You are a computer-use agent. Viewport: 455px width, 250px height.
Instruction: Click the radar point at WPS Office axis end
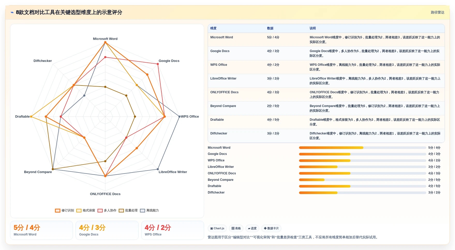tap(179, 117)
